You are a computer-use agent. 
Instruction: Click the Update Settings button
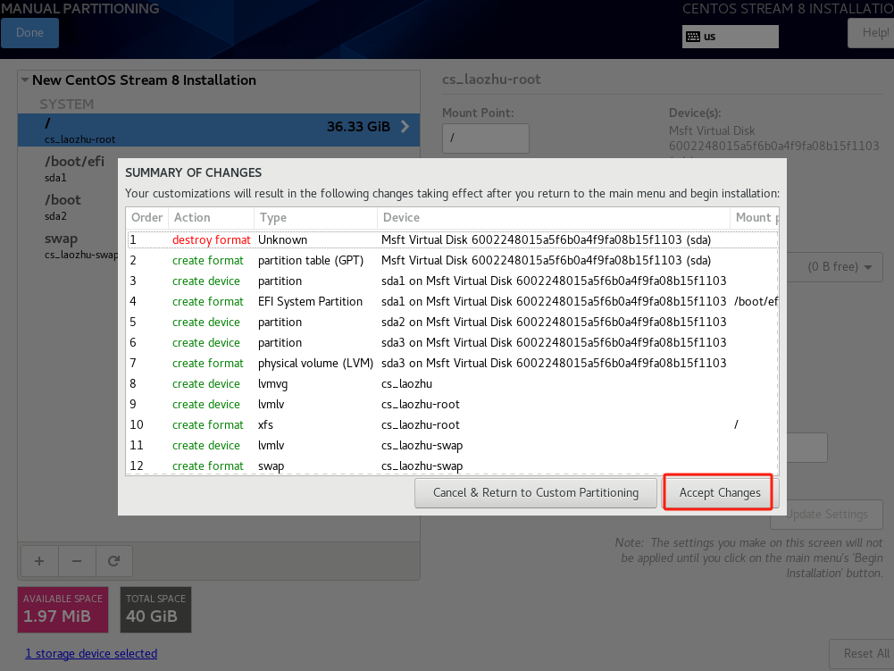click(x=826, y=514)
